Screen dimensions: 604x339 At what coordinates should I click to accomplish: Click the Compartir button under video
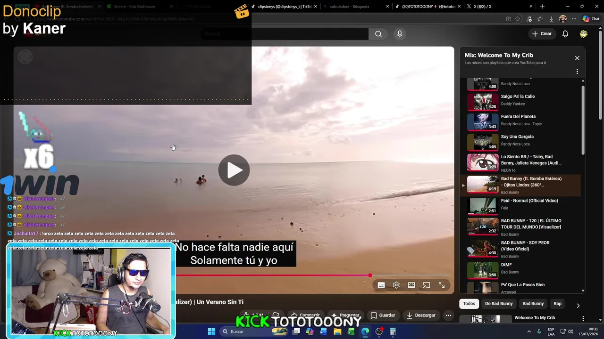305,315
